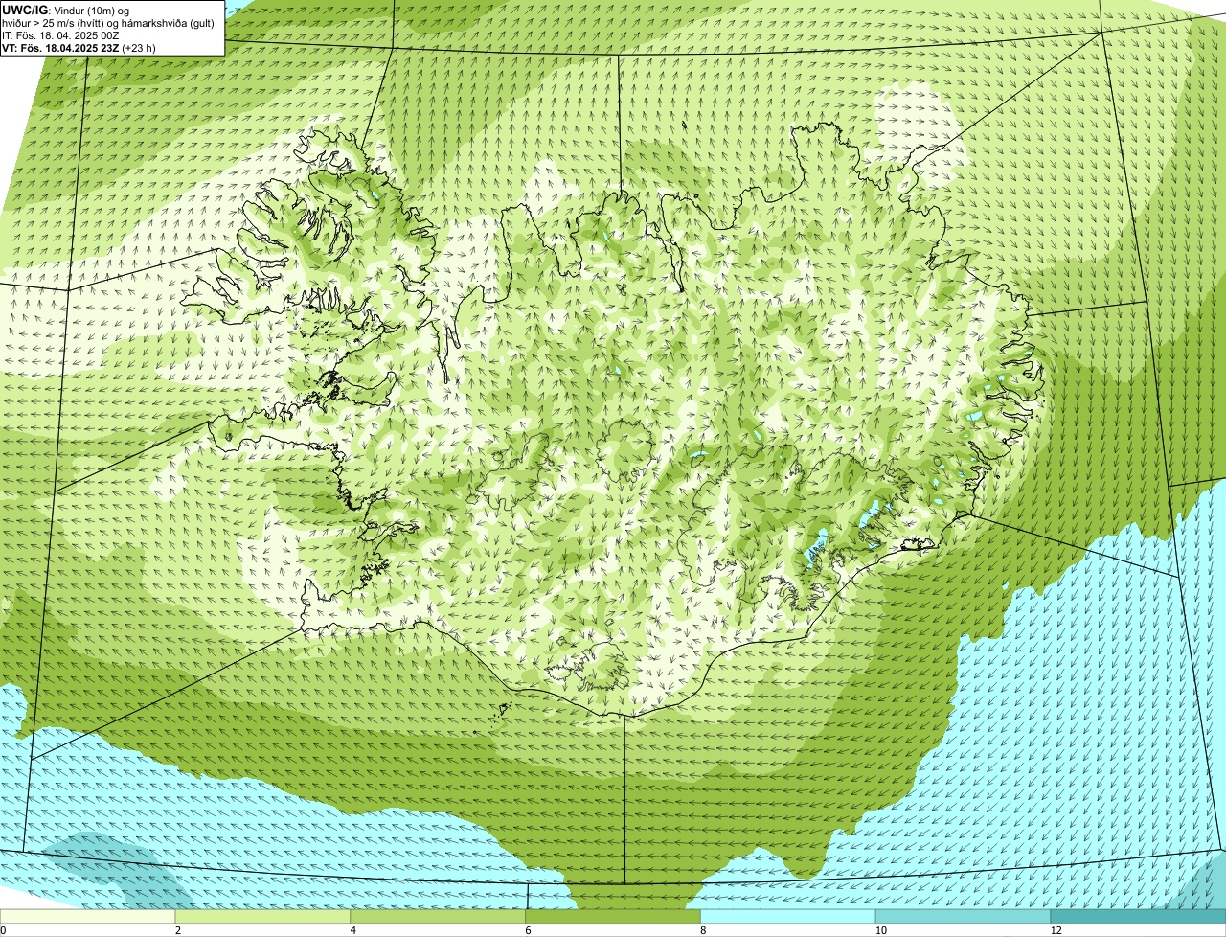Click the 0–2 m/s pale yellow legend swatch
Image resolution: width=1226 pixels, height=937 pixels.
tap(88, 917)
